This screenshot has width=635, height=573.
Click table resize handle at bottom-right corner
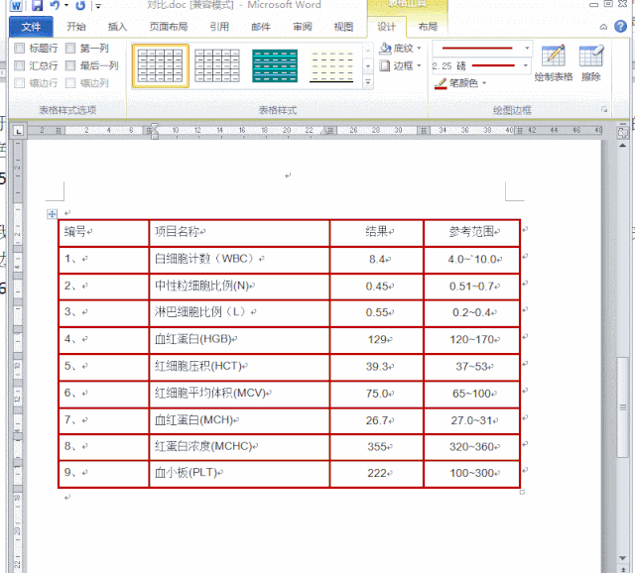[x=522, y=492]
